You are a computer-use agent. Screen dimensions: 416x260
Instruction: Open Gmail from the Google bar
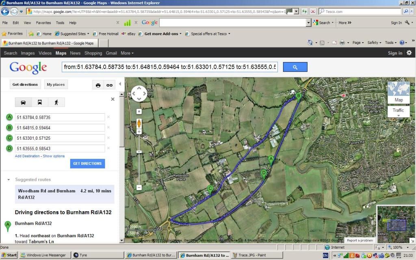pyautogui.click(x=111, y=53)
